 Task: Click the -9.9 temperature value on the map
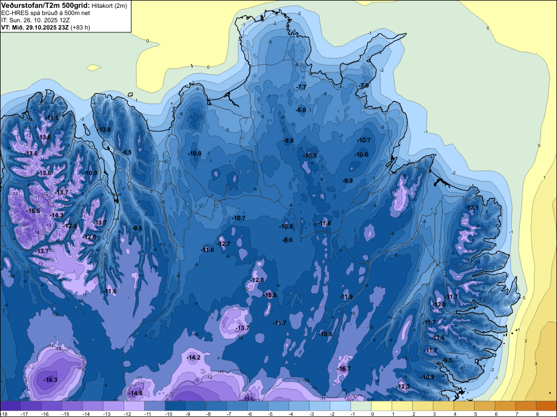point(348,181)
